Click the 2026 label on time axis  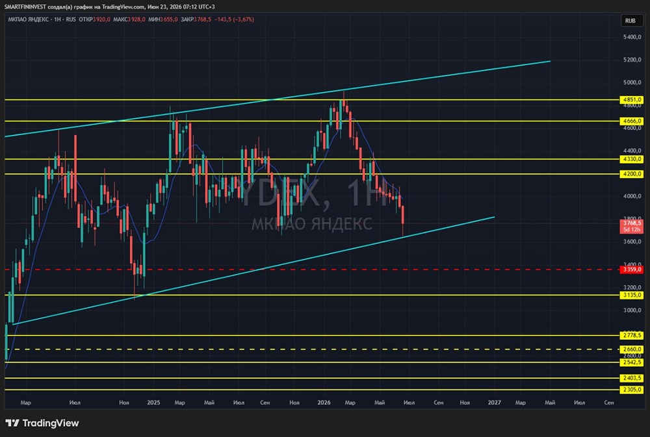click(324, 403)
